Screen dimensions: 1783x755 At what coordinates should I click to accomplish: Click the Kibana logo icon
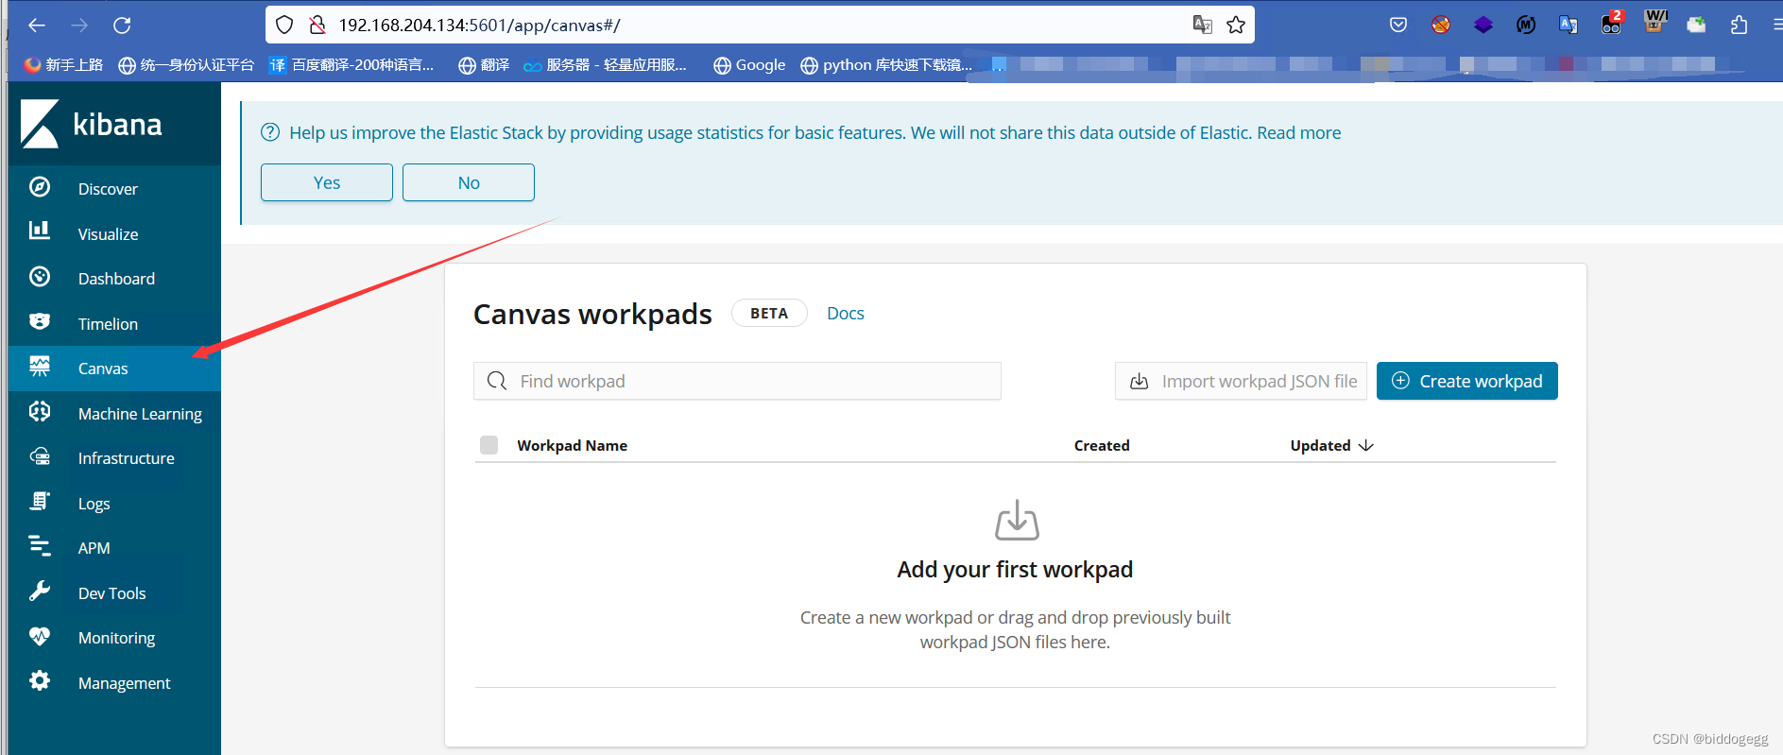point(40,124)
